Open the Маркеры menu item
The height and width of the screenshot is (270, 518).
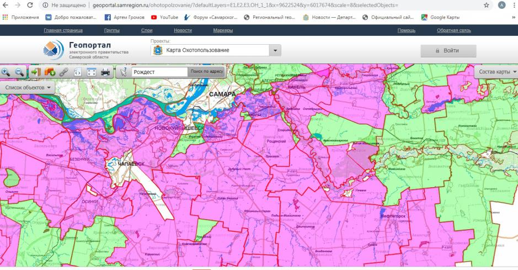[x=223, y=30]
